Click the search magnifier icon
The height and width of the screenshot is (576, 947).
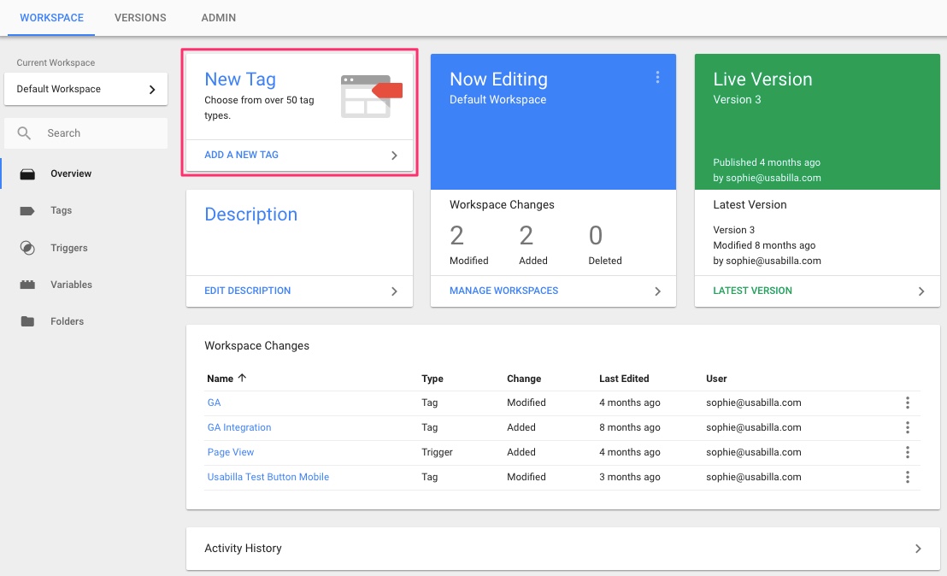click(x=24, y=133)
